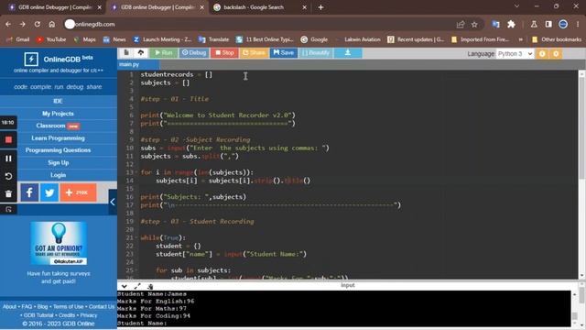Click Sign Up in sidebar
The height and width of the screenshot is (330, 586).
(58, 163)
